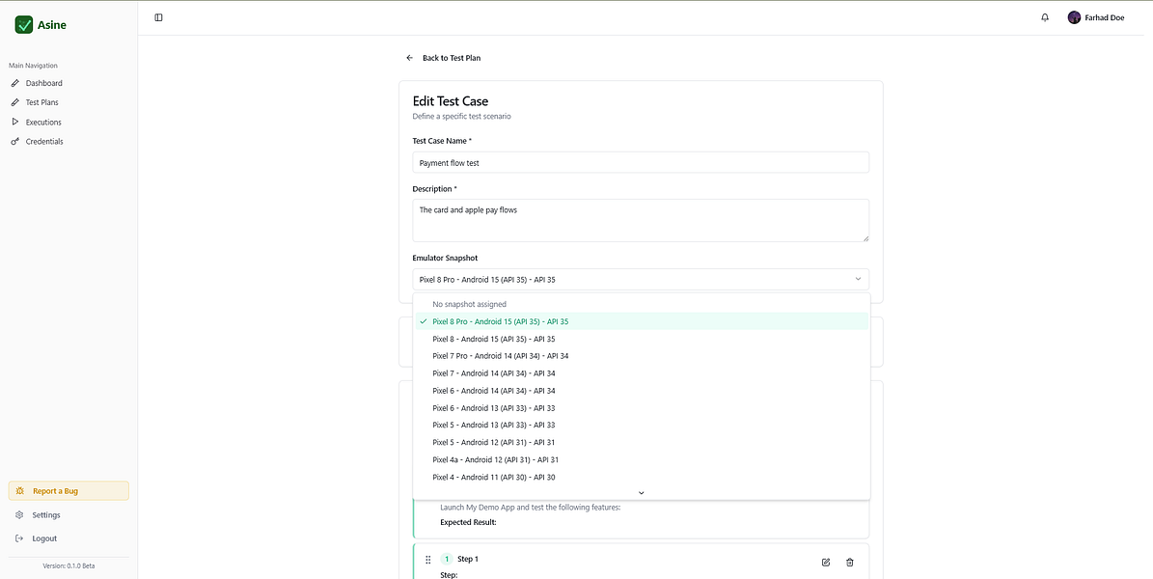
Task: Select Pixel 8 - Android 15 (API 35)
Action: [x=642, y=339]
